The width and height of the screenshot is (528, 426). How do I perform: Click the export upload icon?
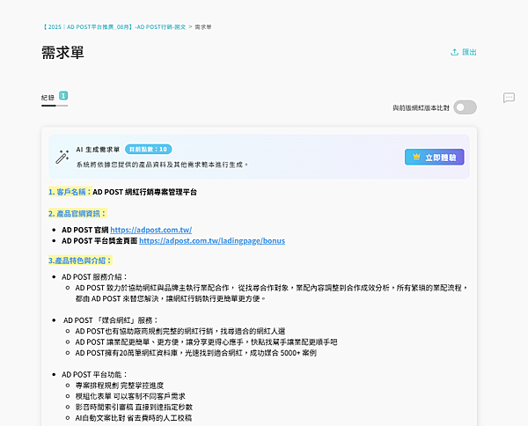[455, 52]
